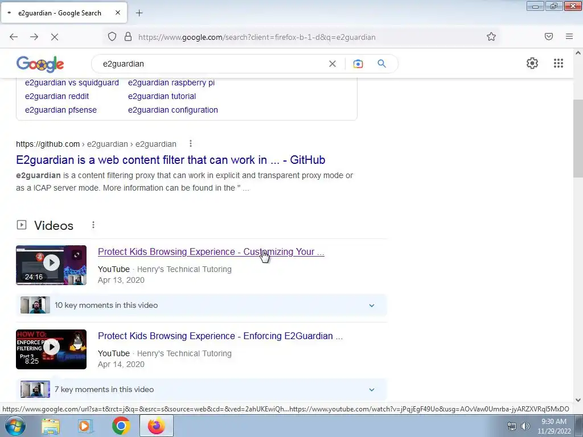Close the e2guardian Google Search tab
The width and height of the screenshot is (583, 437).
tap(117, 13)
